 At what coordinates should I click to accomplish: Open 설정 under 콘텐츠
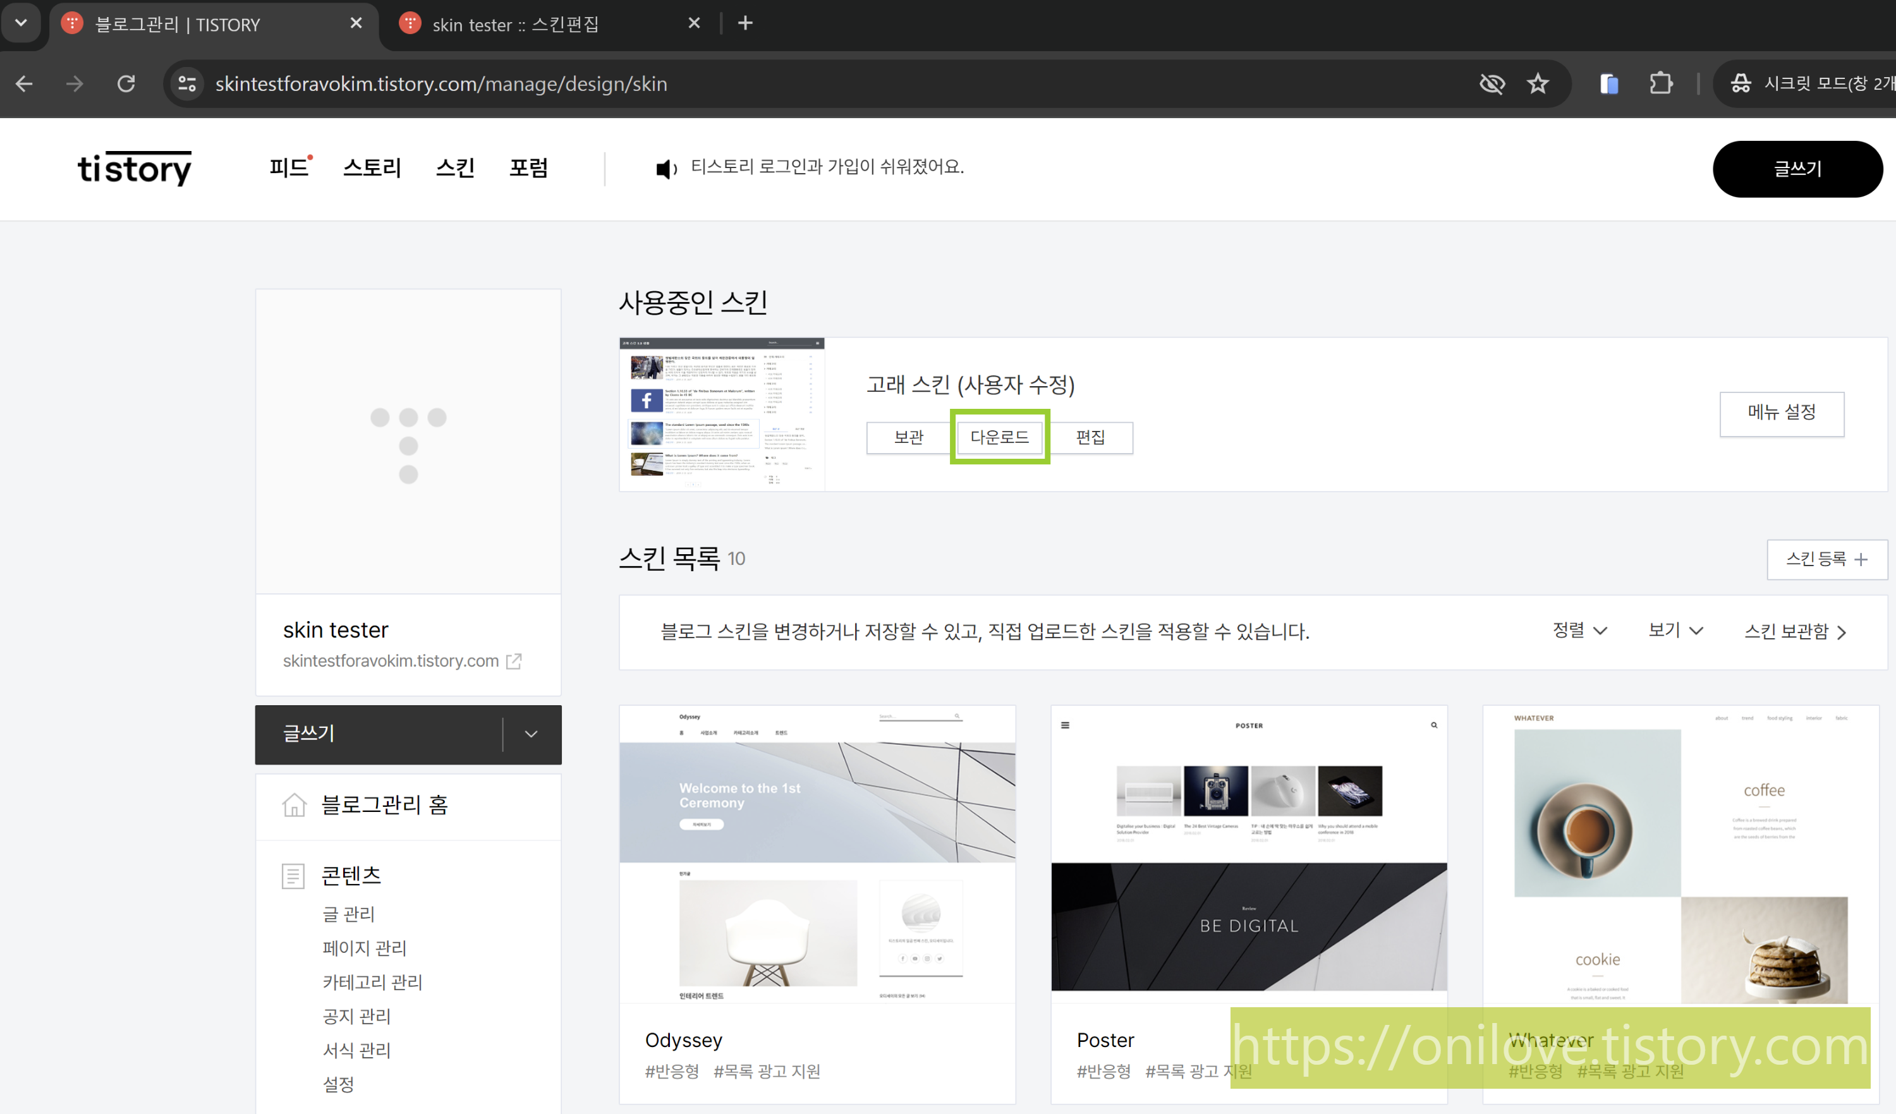[338, 1085]
